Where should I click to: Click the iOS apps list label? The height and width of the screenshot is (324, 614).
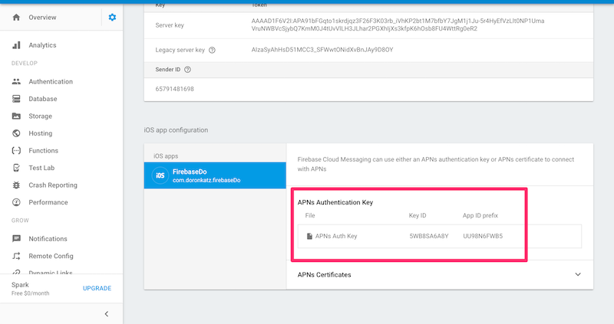click(166, 156)
